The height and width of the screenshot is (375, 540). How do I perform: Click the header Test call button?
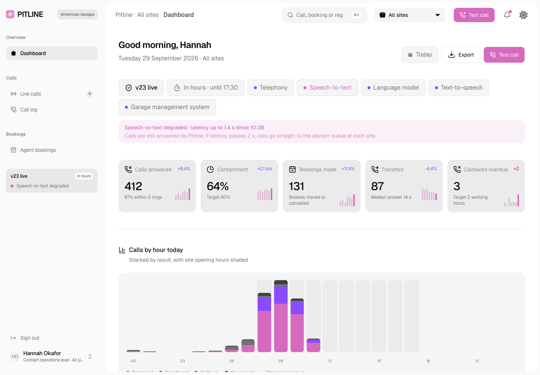pos(474,15)
